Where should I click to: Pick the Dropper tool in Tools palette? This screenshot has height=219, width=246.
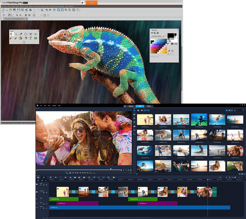(21, 34)
